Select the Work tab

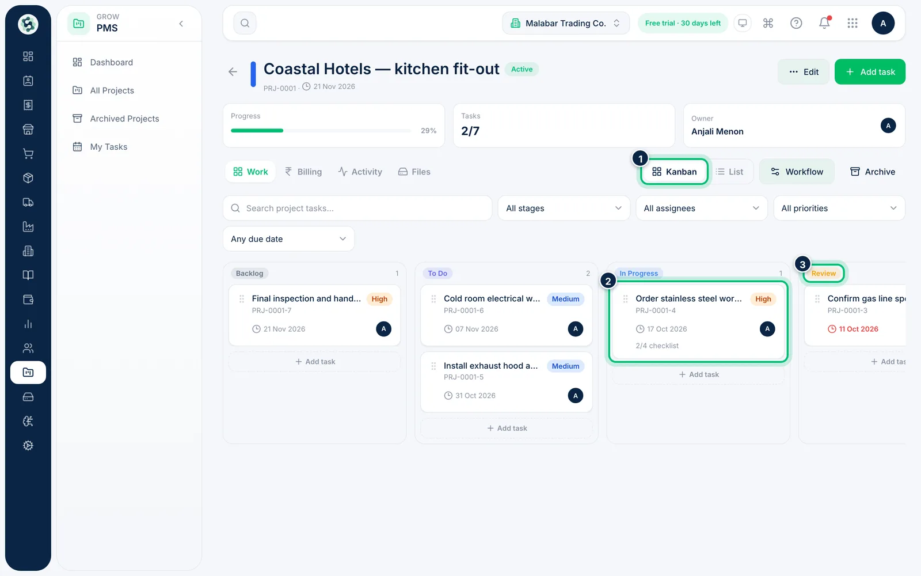click(250, 172)
